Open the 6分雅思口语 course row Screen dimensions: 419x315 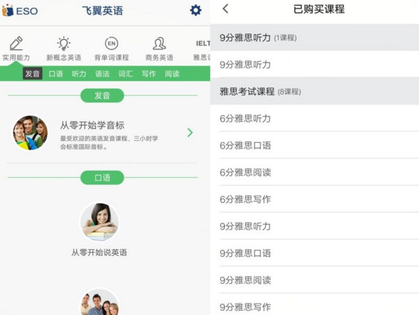[314, 145]
